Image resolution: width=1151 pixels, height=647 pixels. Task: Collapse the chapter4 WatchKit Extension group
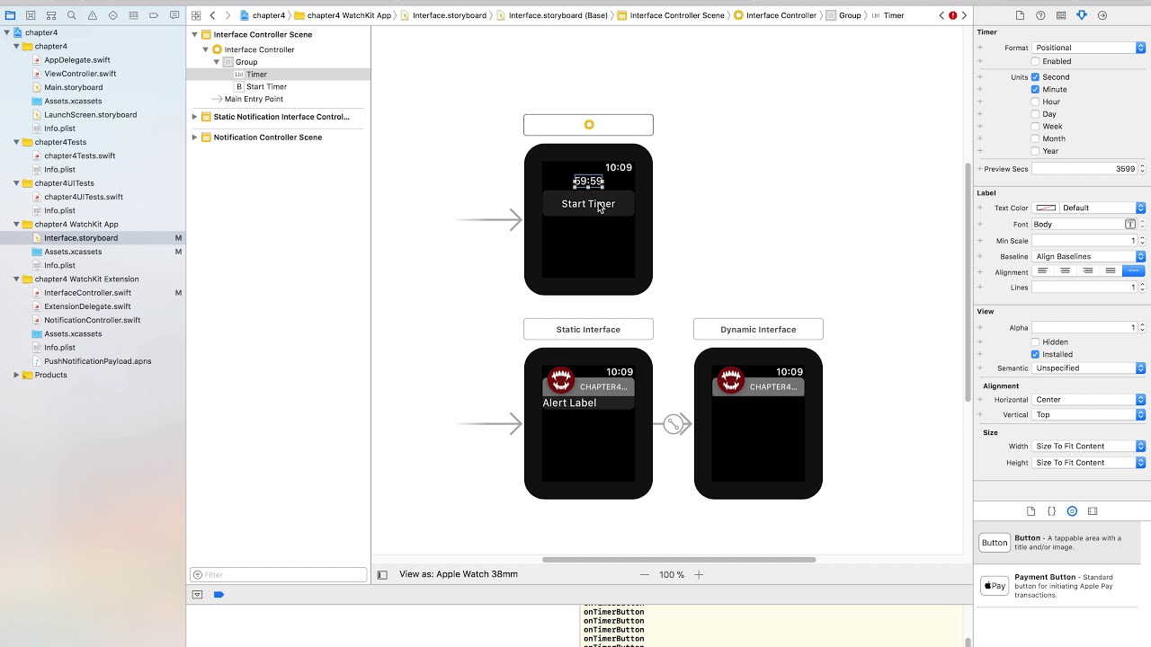point(16,279)
